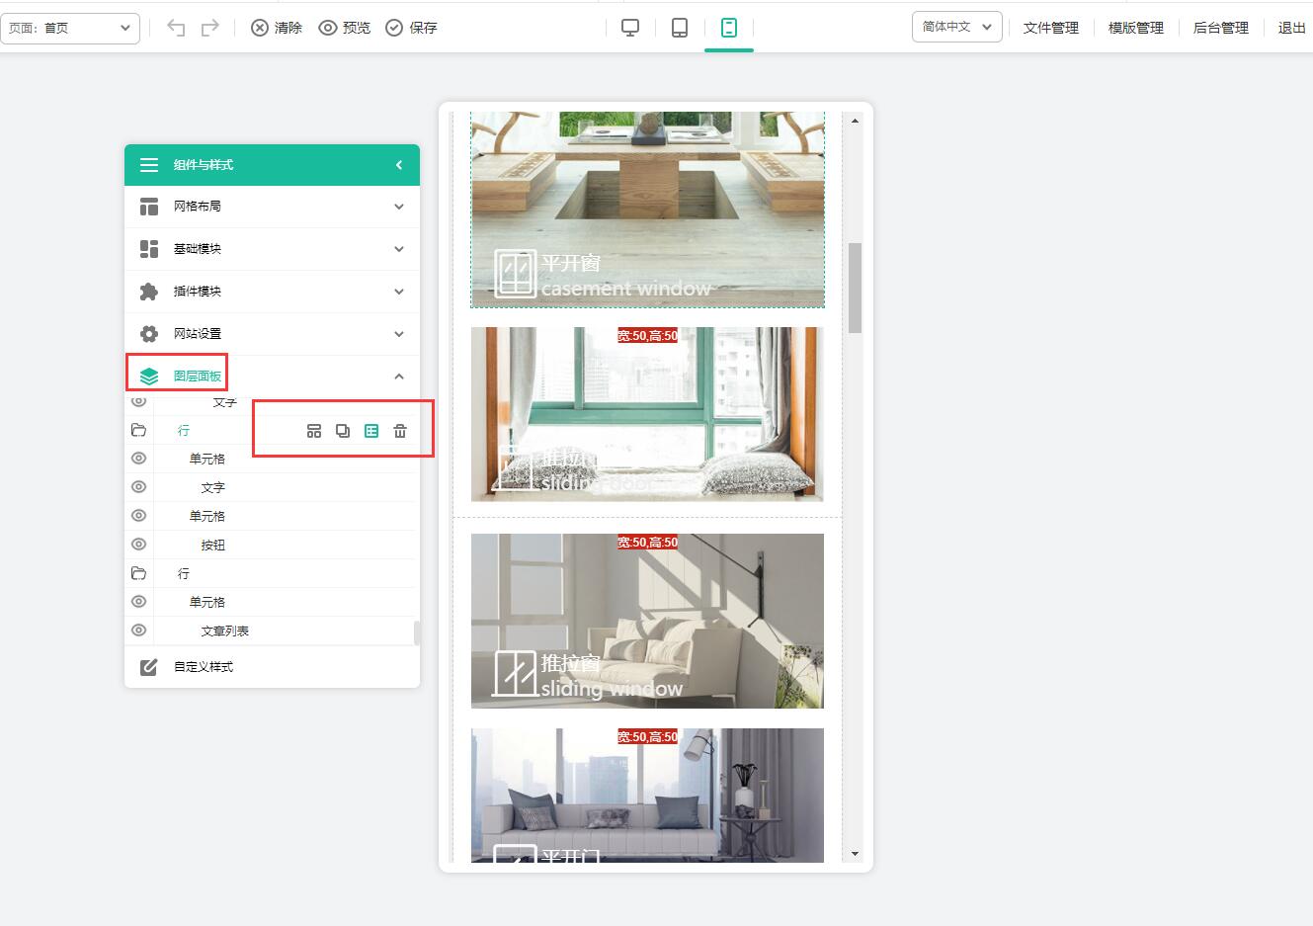
Task: Switch to desktop preview mode
Action: point(630,28)
